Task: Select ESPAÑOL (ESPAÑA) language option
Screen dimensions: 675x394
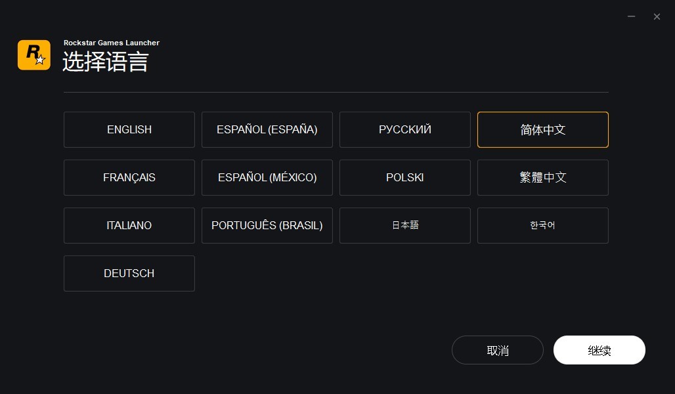Action: point(267,129)
